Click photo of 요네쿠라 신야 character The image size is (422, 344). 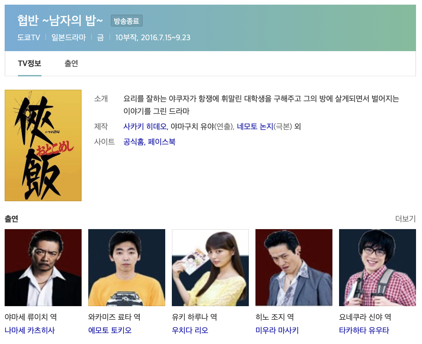coord(378,268)
